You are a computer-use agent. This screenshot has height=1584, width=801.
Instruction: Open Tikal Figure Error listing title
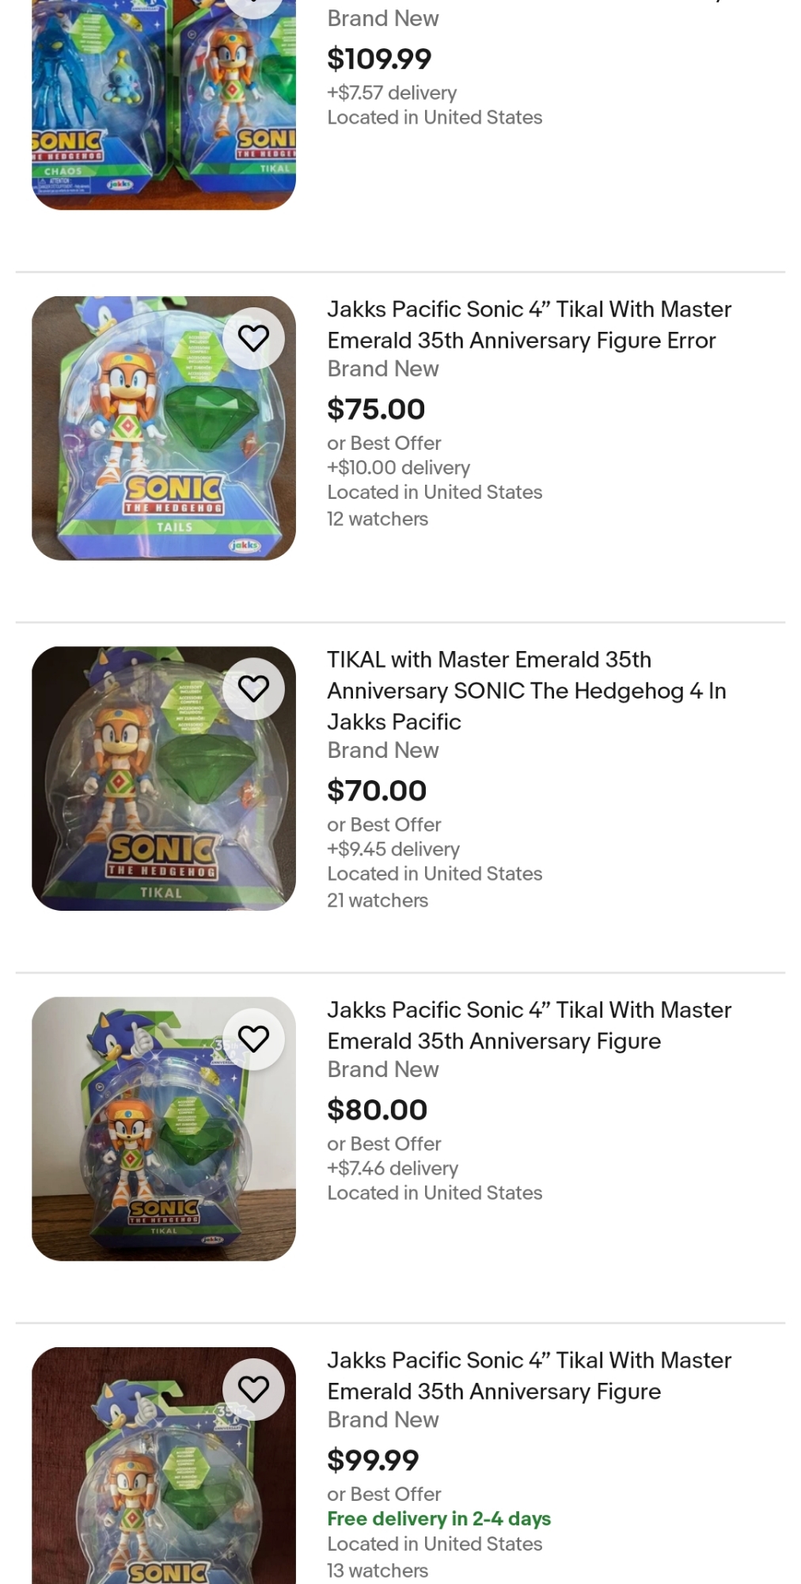[529, 325]
